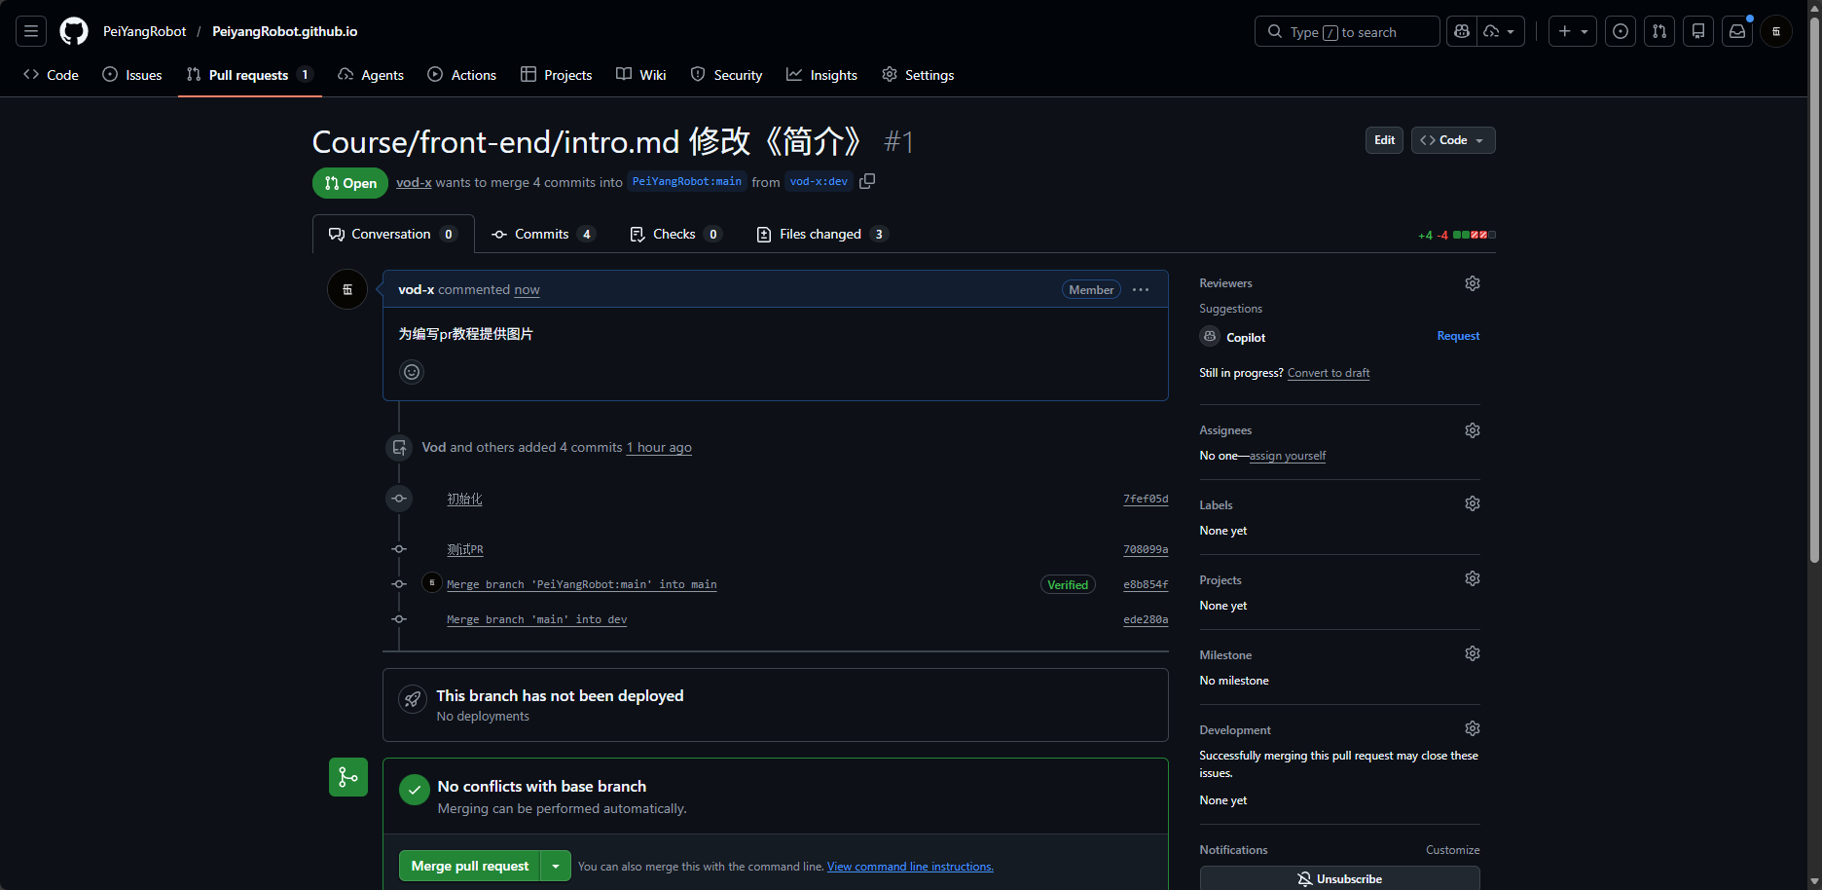Expand the Code dropdown button
1822x890 pixels.
pos(1453,140)
